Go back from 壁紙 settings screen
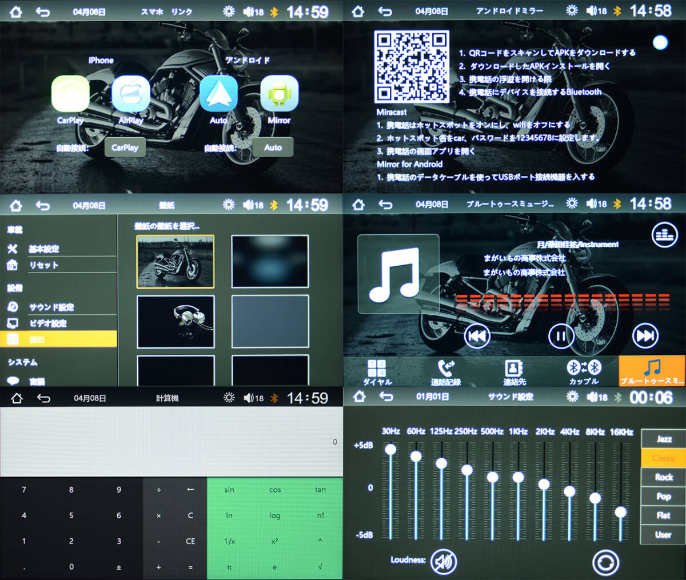The height and width of the screenshot is (580, 686). (43, 205)
